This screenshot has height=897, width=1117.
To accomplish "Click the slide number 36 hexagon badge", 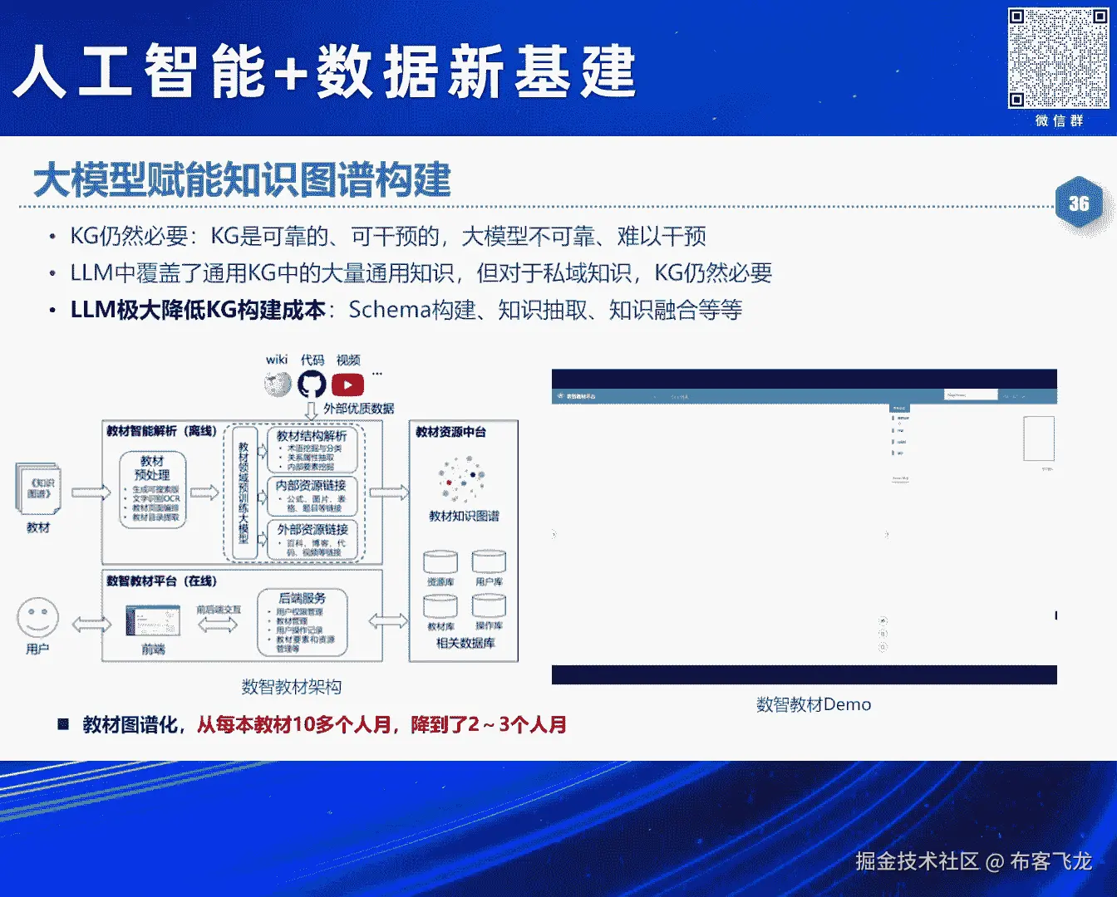I will coord(1079,203).
